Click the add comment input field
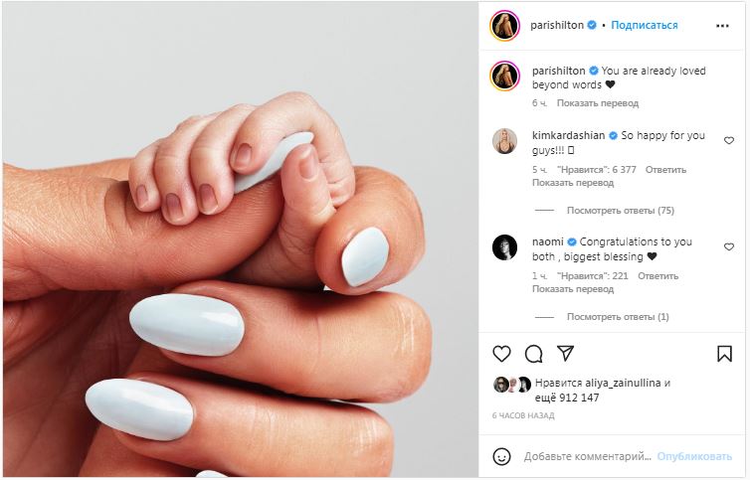This screenshot has height=480, width=750. point(588,456)
